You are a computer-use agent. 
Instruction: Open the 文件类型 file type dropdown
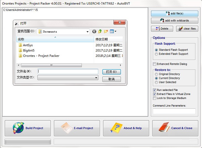[68, 78]
